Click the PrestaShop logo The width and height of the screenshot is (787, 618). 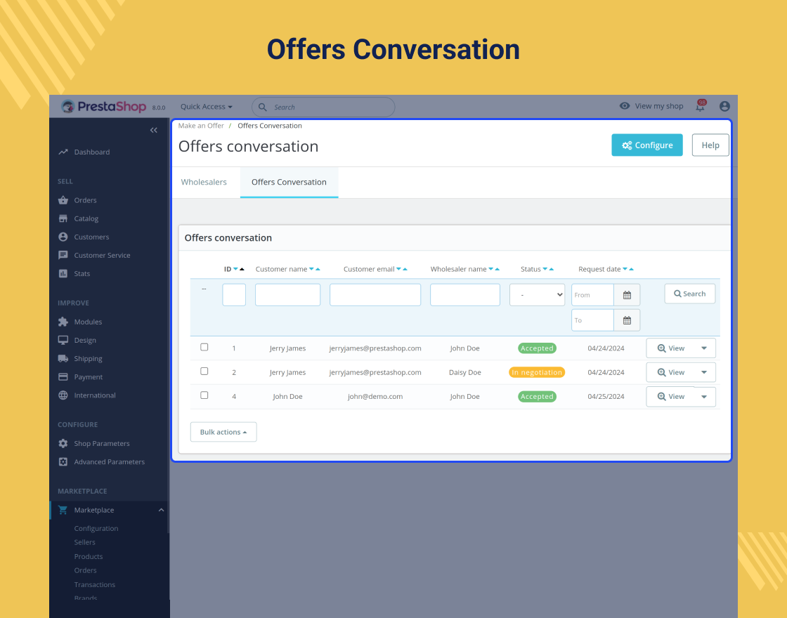point(103,106)
